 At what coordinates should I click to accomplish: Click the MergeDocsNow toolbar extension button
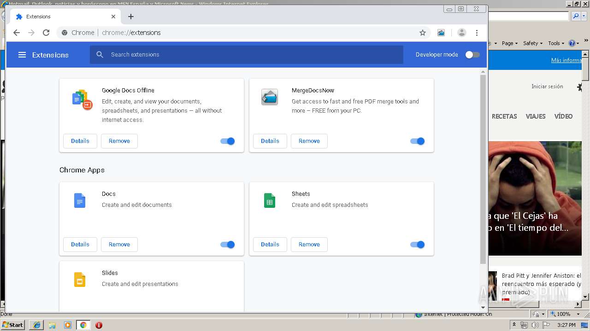tap(441, 33)
